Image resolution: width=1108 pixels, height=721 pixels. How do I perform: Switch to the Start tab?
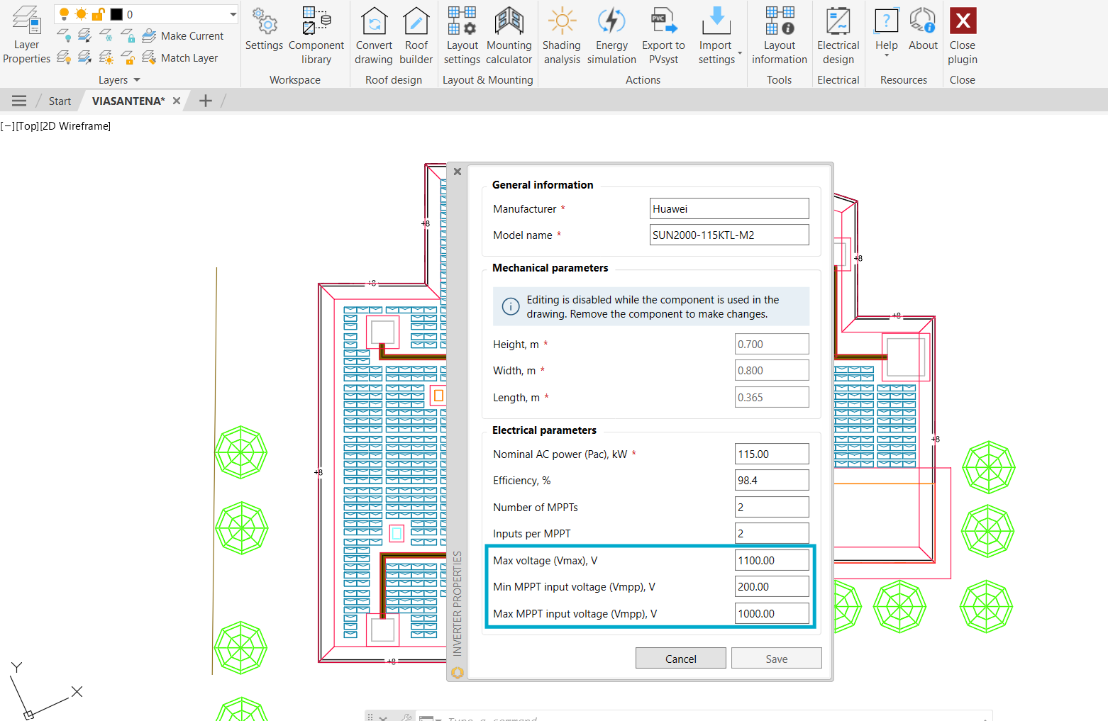60,101
